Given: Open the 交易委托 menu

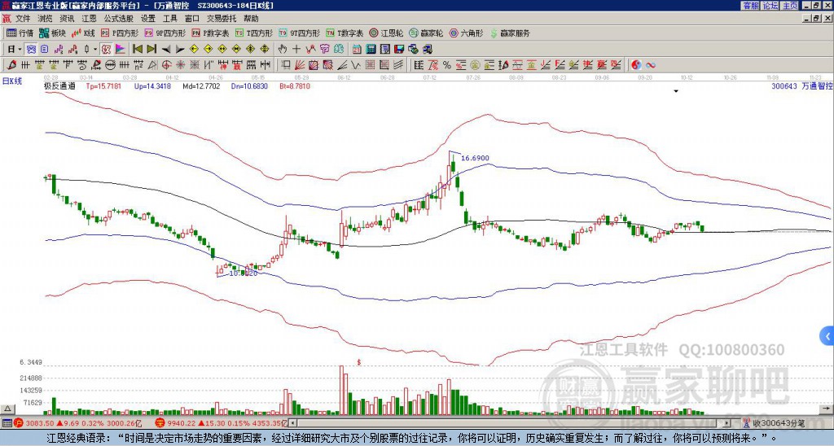Looking at the screenshot, I should pos(221,19).
